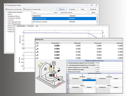Expand the Сторожевые таймеры tree node

(x=6, y=18)
